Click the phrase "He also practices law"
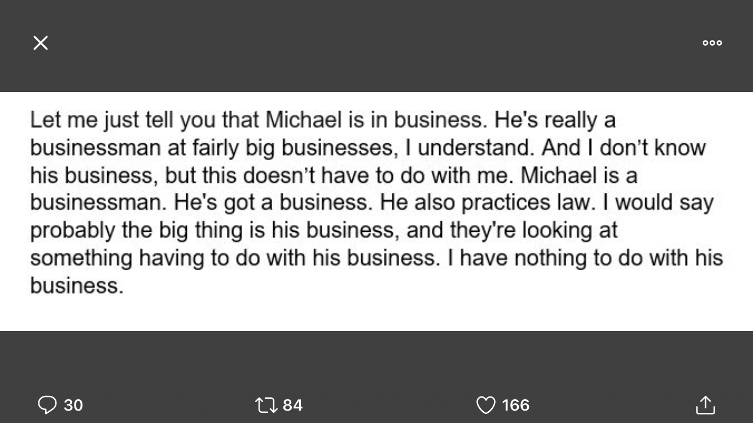 pos(488,202)
